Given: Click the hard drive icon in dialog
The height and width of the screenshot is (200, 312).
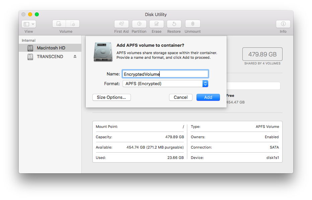Looking at the screenshot, I should point(102,52).
